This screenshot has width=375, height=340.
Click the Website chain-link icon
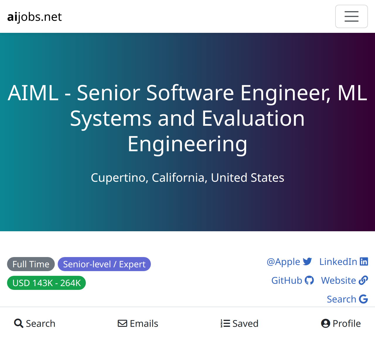click(x=363, y=280)
